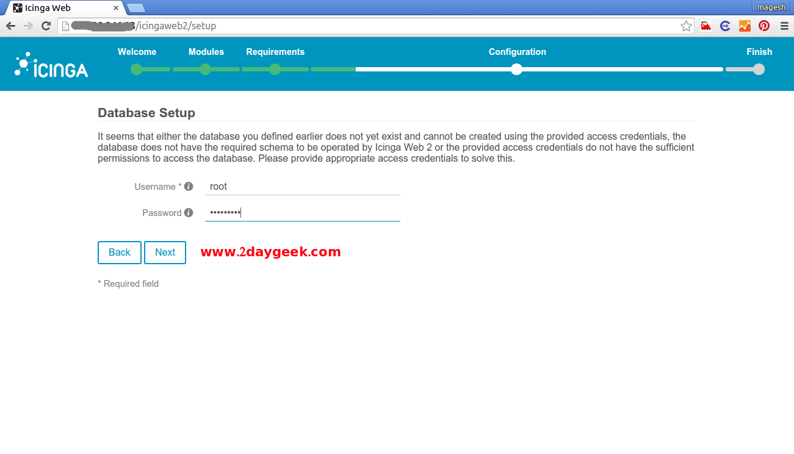
Task: Click the blue circular extension icon
Action: 725,26
